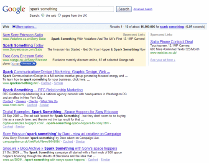The height and width of the screenshot is (163, 209).
Task: Open 'Spark Something Today' sponsored link
Action: (x=23, y=45)
